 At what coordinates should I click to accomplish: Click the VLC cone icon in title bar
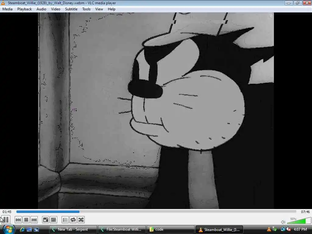pyautogui.click(x=3, y=3)
